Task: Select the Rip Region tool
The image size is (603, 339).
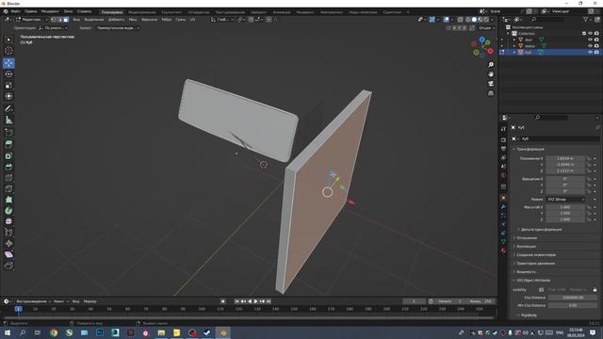Action: [x=8, y=266]
